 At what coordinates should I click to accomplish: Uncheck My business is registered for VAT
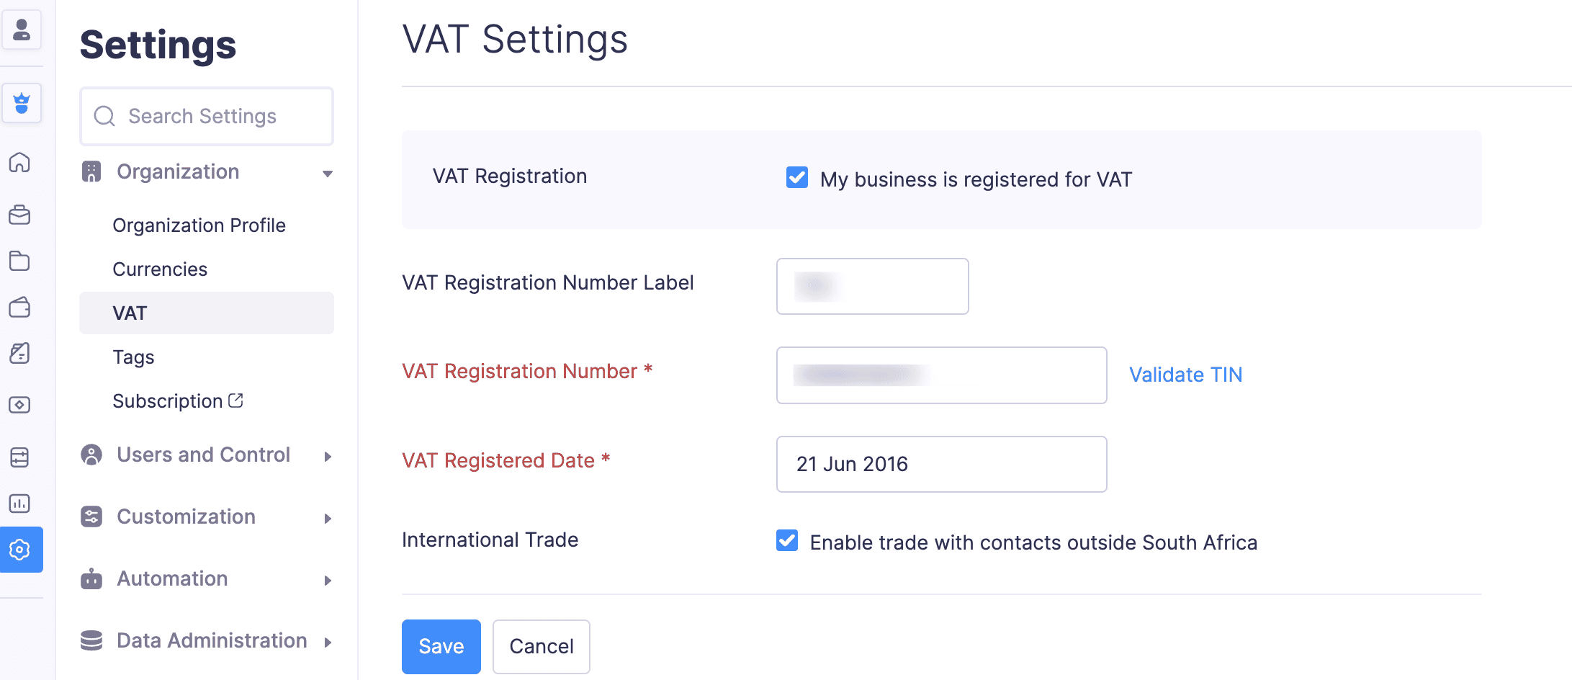tap(796, 178)
